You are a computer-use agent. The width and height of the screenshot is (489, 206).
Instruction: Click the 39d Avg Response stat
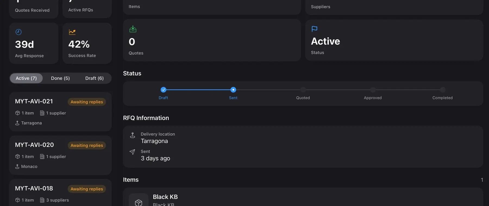[34, 43]
